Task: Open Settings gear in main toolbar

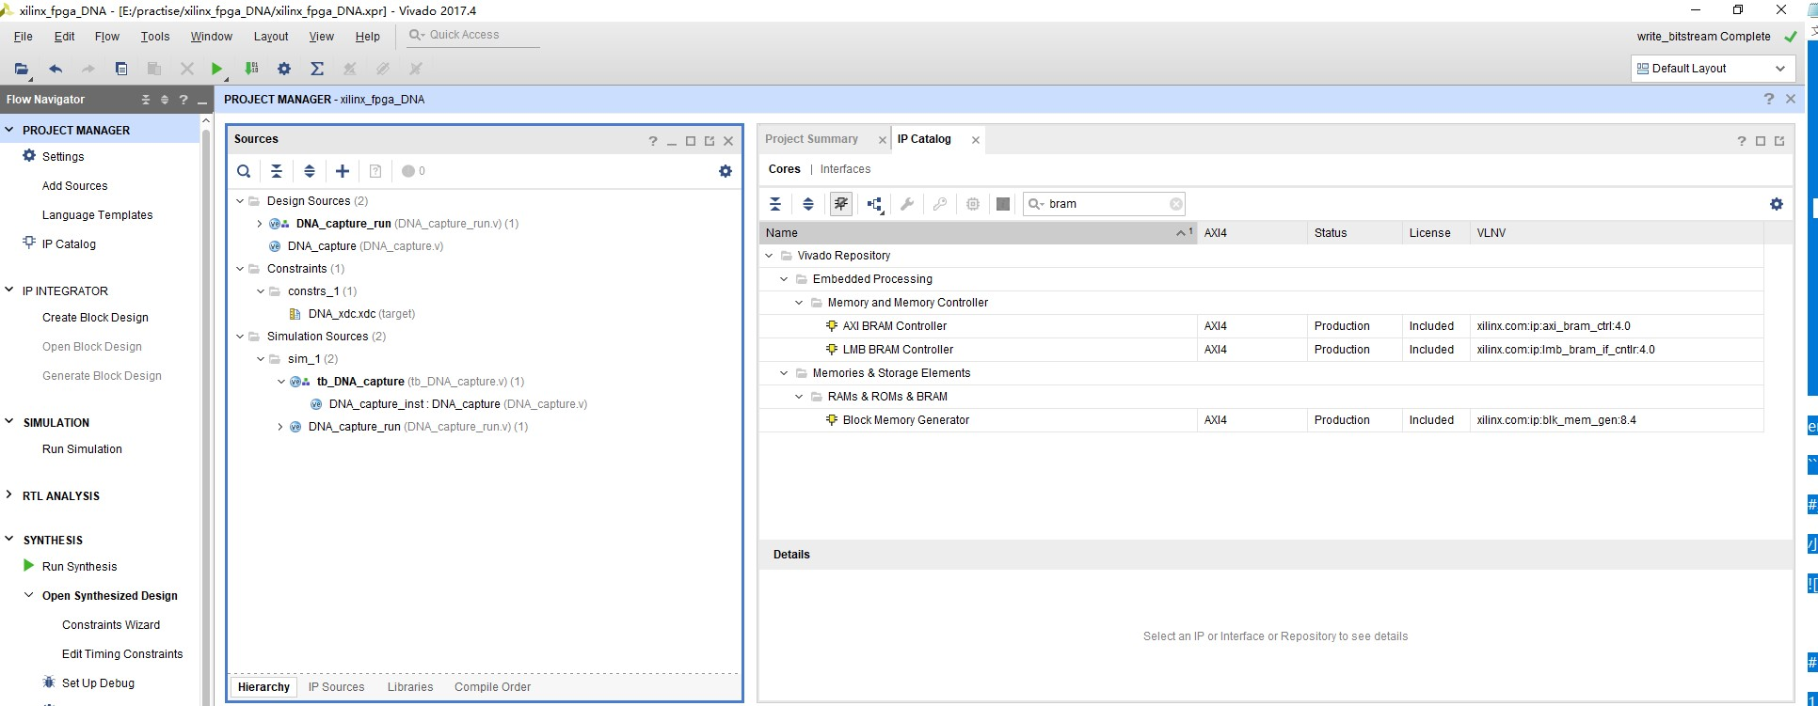Action: (x=284, y=69)
